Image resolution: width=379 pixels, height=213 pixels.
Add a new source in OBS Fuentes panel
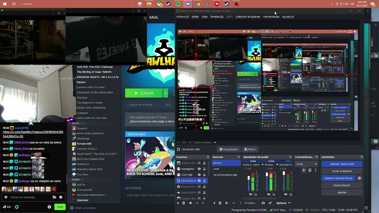(x=178, y=203)
